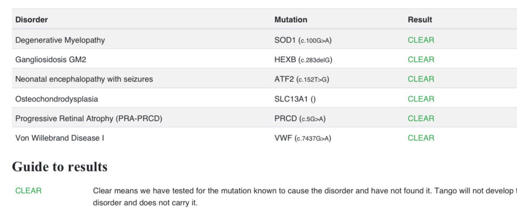Click the green CLEAR legend label
517x210 pixels.
[28, 191]
